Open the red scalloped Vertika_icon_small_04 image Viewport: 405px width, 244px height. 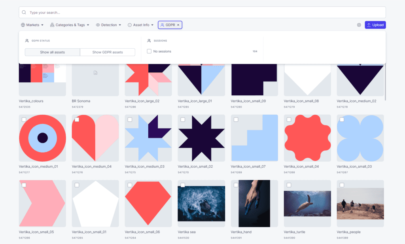point(307,138)
